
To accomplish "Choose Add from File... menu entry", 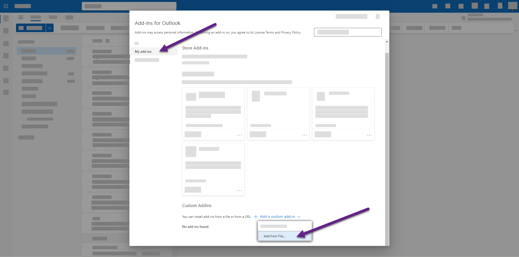I will click(x=285, y=236).
